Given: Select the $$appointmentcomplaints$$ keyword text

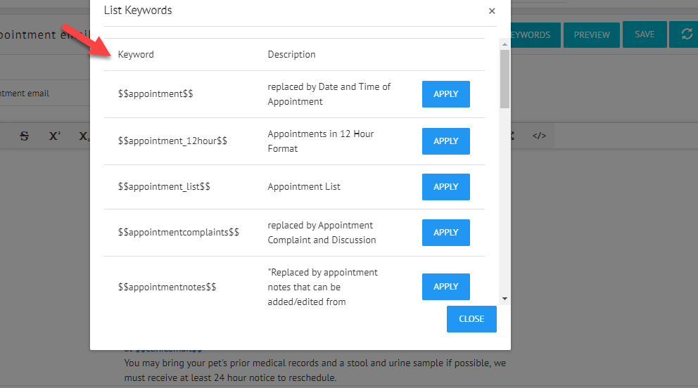Looking at the screenshot, I should (179, 232).
